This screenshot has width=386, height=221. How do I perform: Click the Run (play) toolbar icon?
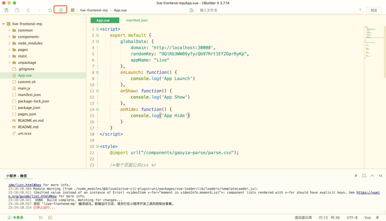click(61, 10)
